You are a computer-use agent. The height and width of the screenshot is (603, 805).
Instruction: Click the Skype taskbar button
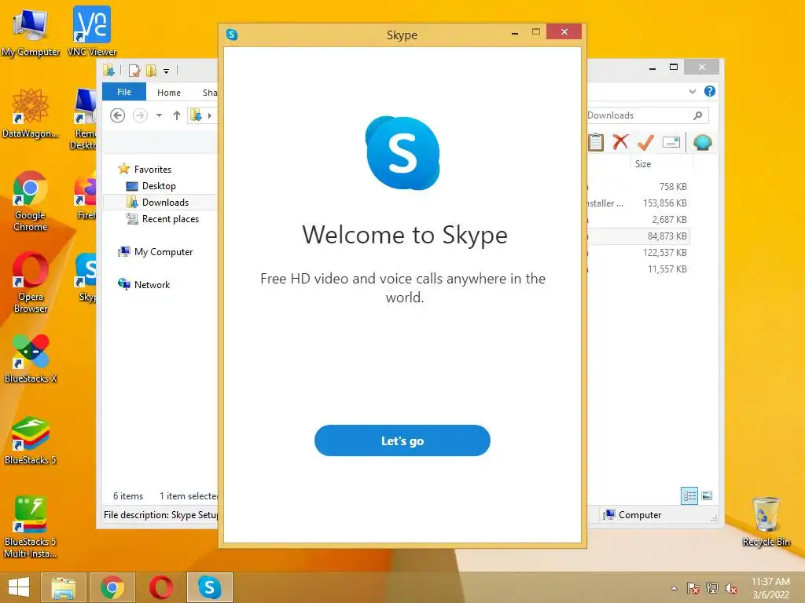click(209, 587)
